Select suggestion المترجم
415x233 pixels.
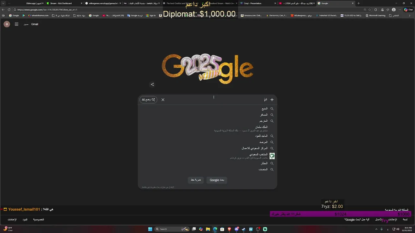tap(207, 121)
